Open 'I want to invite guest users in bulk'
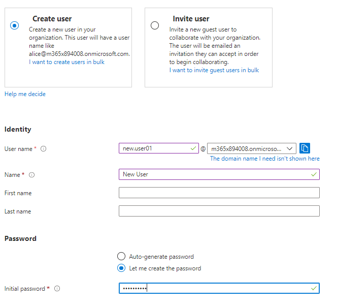 (x=214, y=70)
